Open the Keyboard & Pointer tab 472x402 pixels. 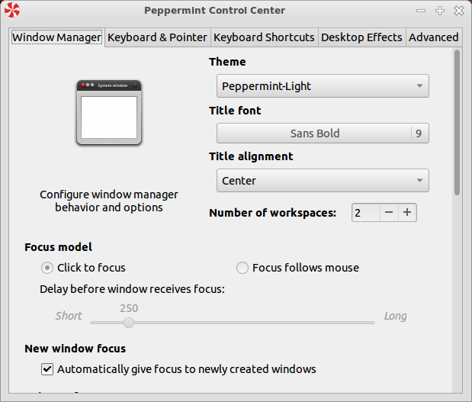[x=157, y=37]
